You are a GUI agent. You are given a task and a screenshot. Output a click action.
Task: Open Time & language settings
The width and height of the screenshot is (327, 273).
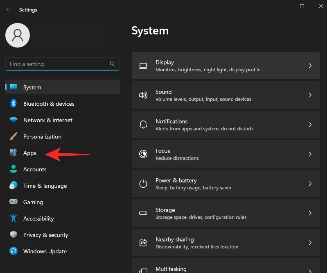click(63, 186)
